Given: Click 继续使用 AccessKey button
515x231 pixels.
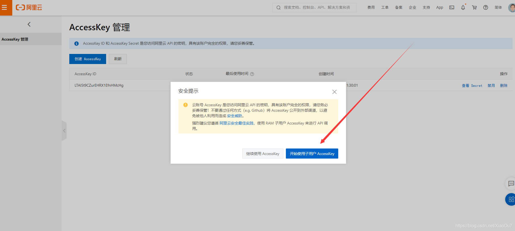Looking at the screenshot, I should coord(263,154).
